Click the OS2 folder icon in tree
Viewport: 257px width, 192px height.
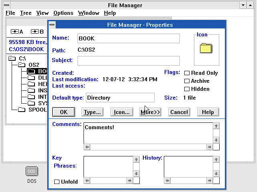click(22, 65)
